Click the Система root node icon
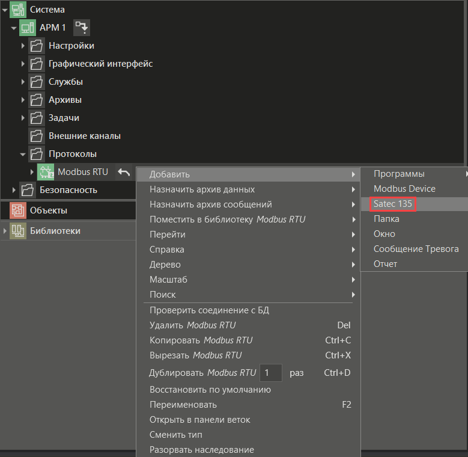This screenshot has height=457, width=468. pyautogui.click(x=19, y=10)
